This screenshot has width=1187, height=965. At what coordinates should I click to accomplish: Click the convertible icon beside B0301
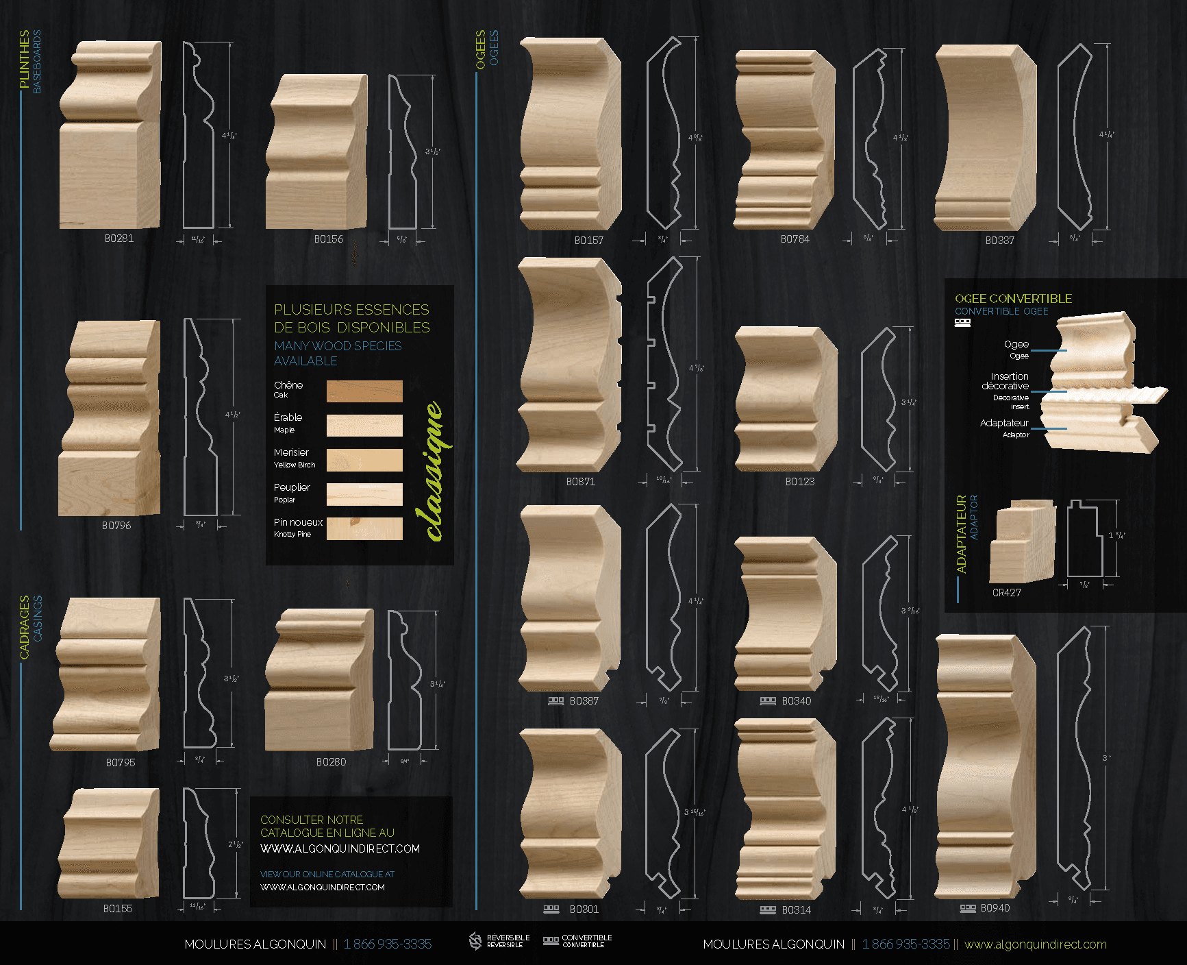click(x=551, y=909)
